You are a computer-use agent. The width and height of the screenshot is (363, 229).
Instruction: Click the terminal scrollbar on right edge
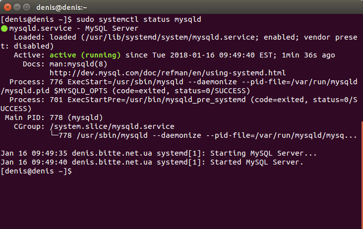coord(362,175)
